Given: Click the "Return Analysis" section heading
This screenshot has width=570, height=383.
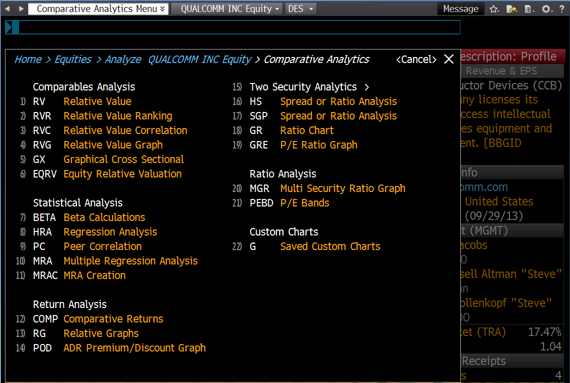Looking at the screenshot, I should pyautogui.click(x=70, y=304).
